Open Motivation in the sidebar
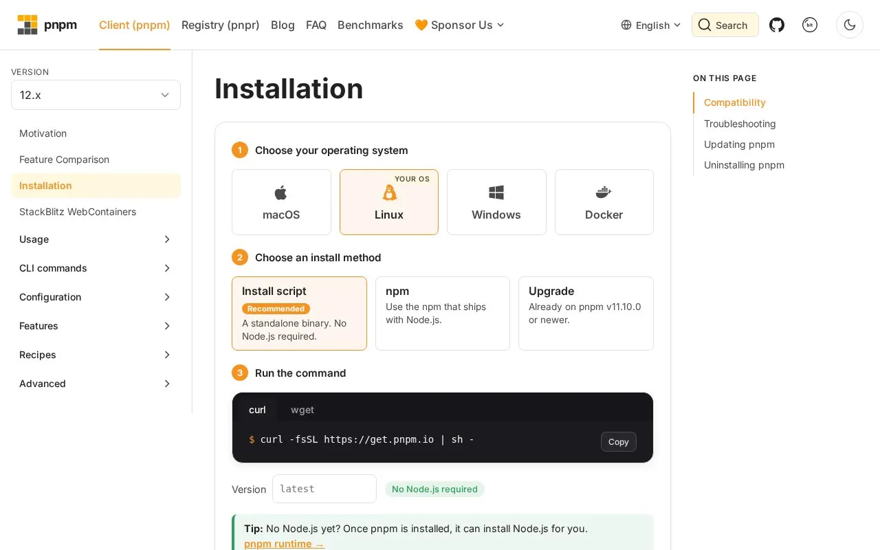 96,133
